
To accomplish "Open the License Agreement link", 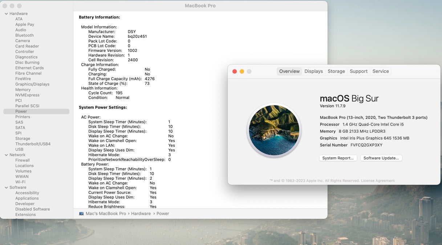I will [x=377, y=181].
